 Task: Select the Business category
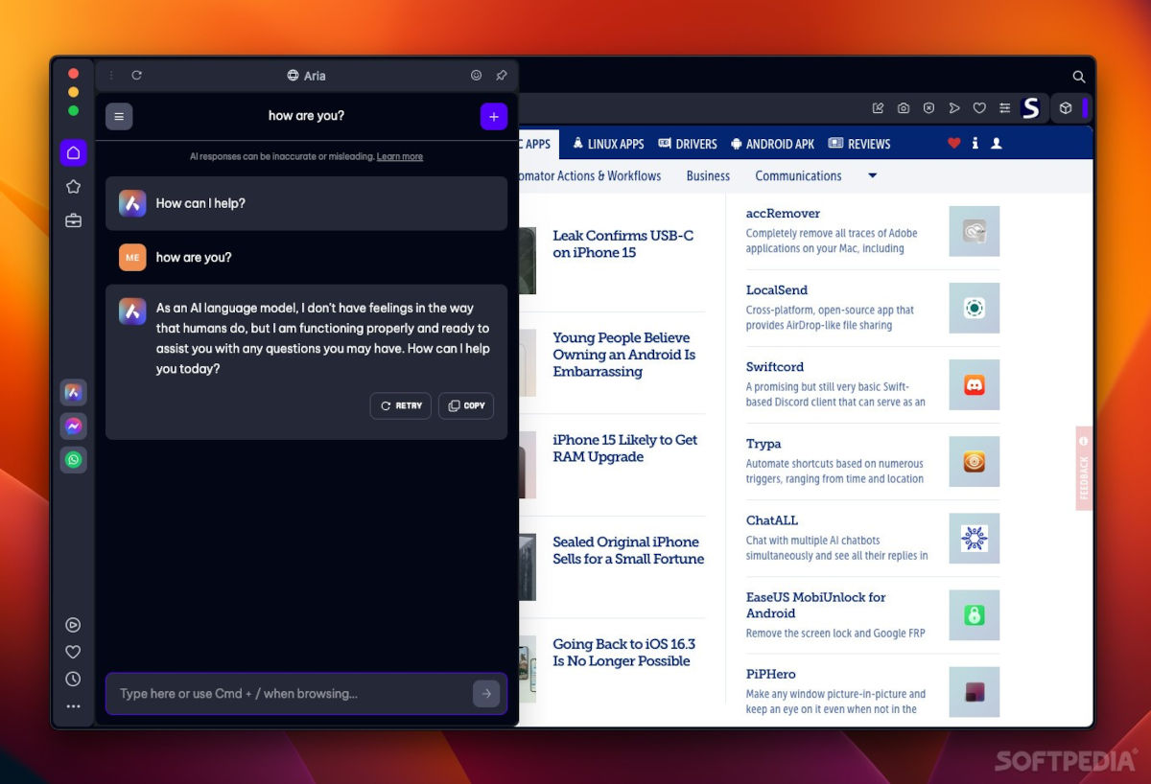(708, 175)
